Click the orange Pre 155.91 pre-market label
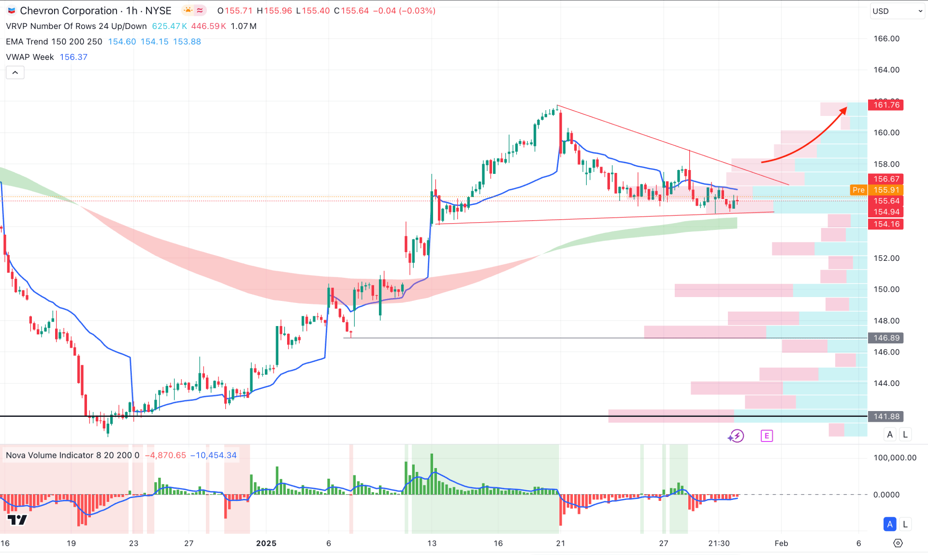This screenshot has width=928, height=555. pyautogui.click(x=877, y=190)
